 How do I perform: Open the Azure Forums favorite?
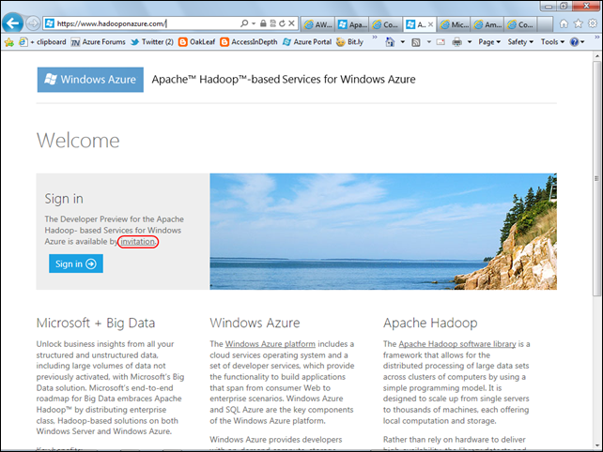(99, 42)
